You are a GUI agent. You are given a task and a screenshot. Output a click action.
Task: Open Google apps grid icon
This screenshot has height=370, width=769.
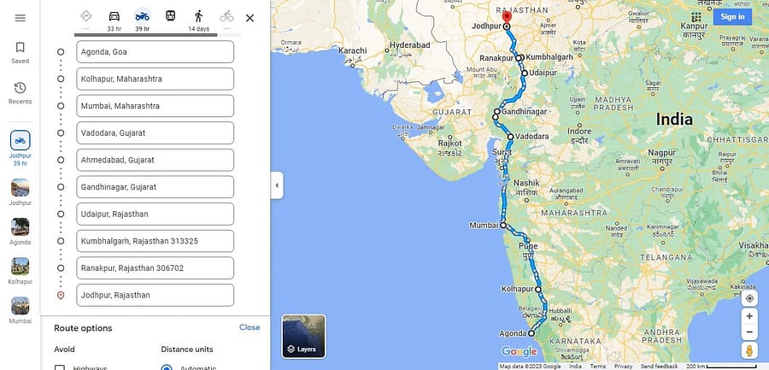click(696, 17)
